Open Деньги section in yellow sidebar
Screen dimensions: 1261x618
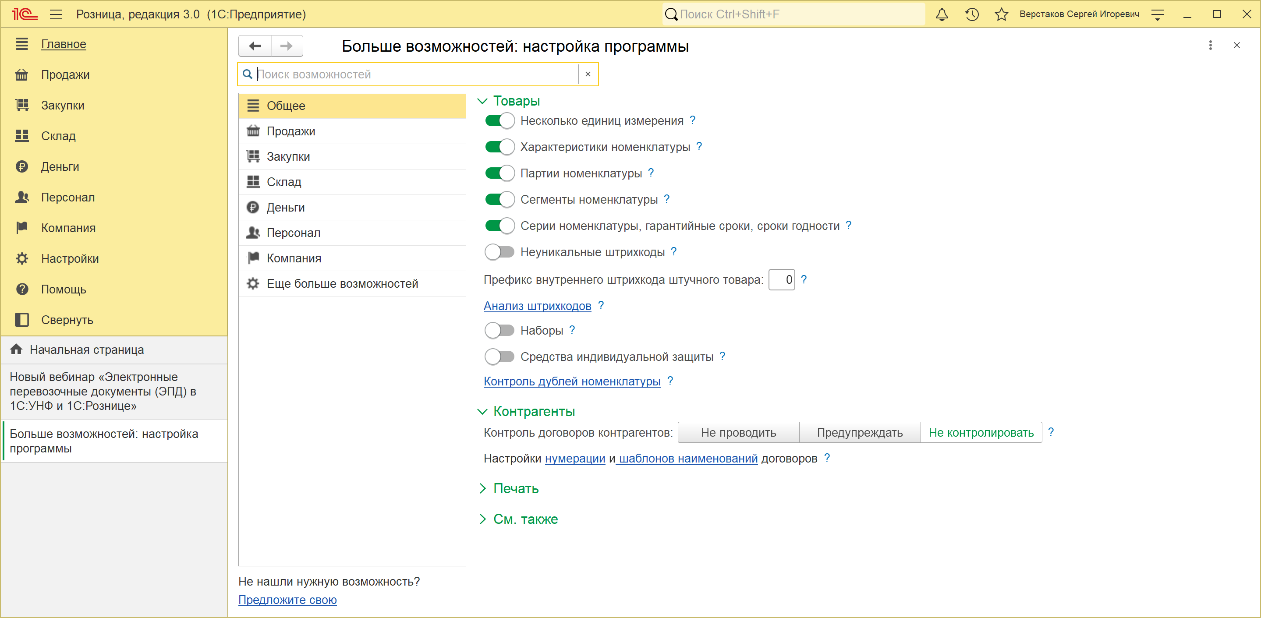60,167
